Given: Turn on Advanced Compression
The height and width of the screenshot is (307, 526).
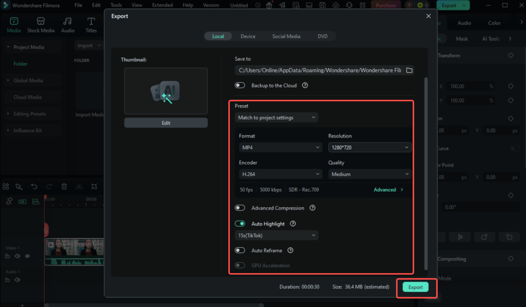Looking at the screenshot, I should [240, 208].
